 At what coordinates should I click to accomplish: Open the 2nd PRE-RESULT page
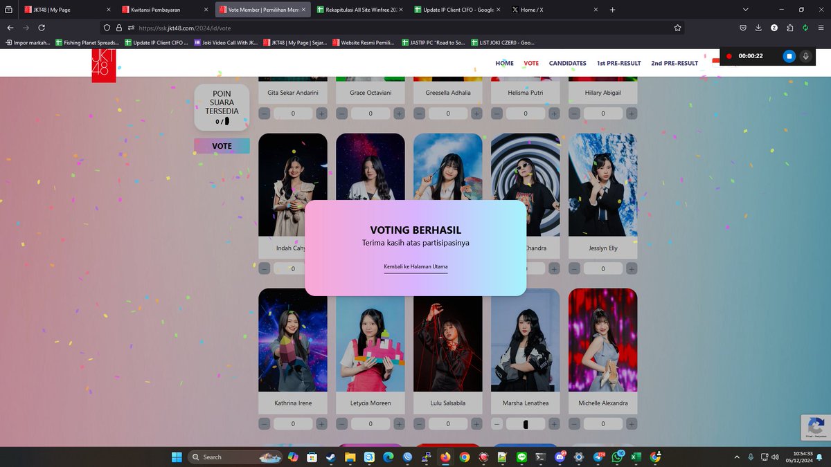click(674, 63)
